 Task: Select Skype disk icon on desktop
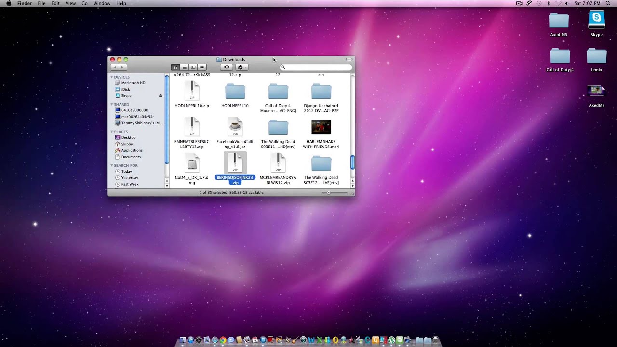coord(597,20)
